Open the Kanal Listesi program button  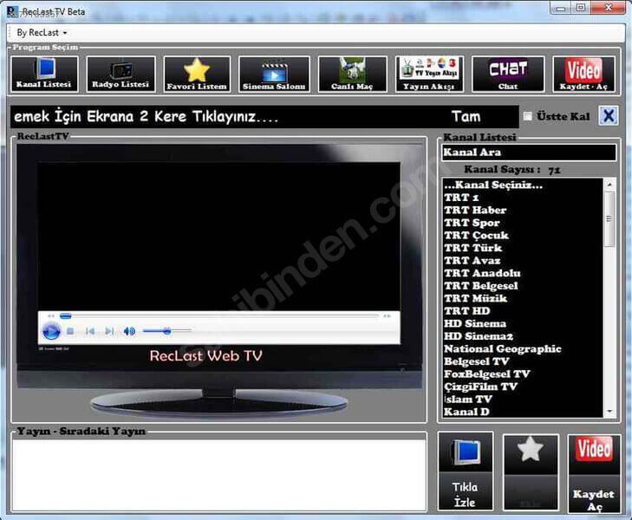[44, 75]
